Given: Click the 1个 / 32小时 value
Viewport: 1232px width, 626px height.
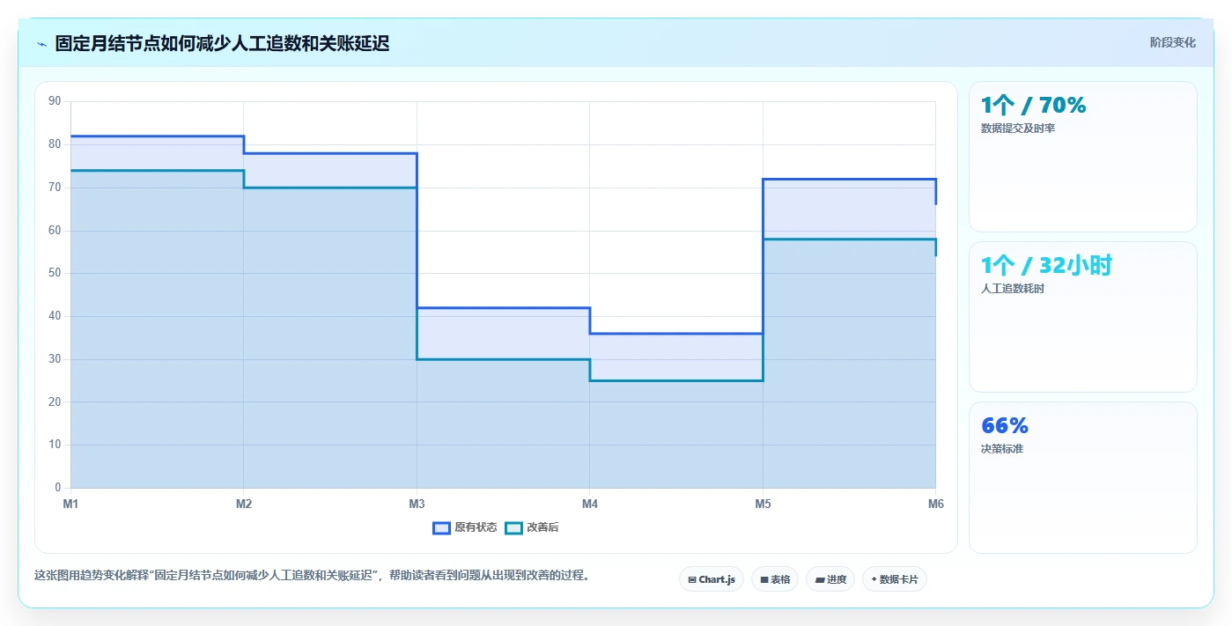Looking at the screenshot, I should point(1046,266).
